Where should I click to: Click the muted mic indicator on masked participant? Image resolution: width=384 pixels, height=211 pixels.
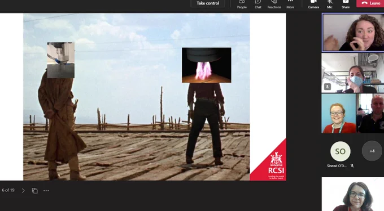[x=328, y=86]
